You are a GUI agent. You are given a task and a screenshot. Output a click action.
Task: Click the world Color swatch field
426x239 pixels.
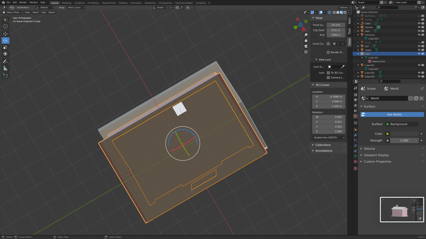click(404, 134)
